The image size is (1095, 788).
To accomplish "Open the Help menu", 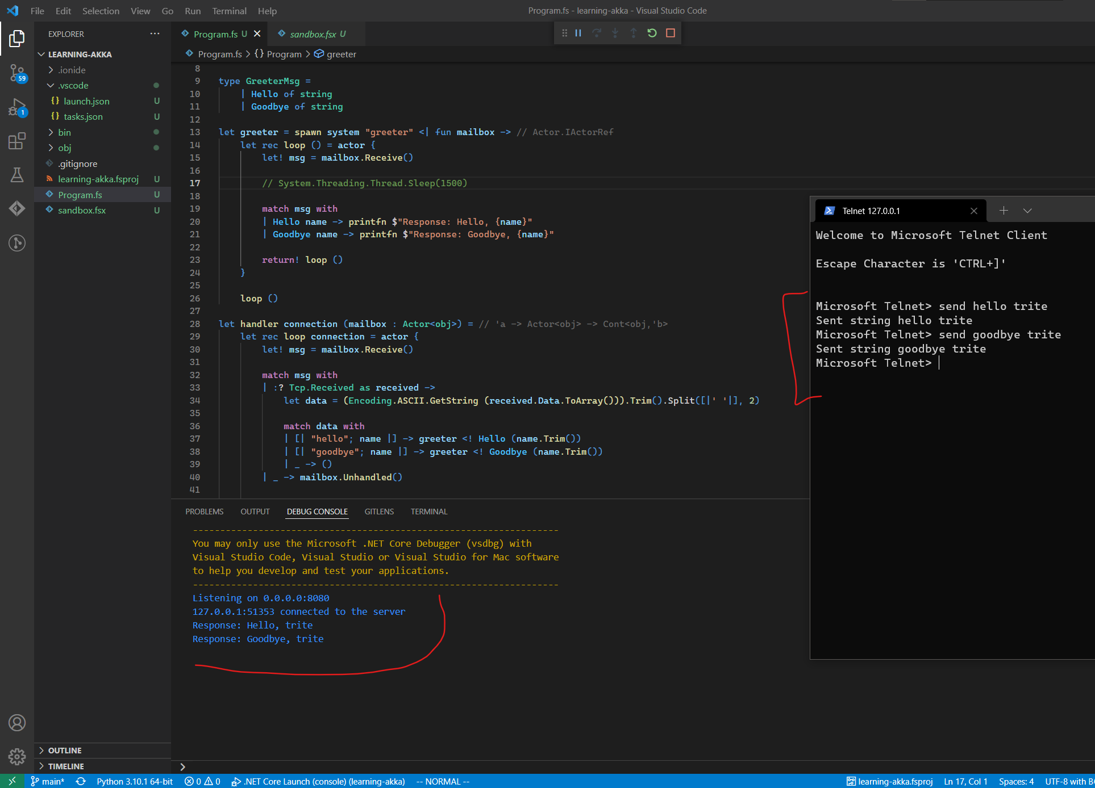I will [267, 11].
